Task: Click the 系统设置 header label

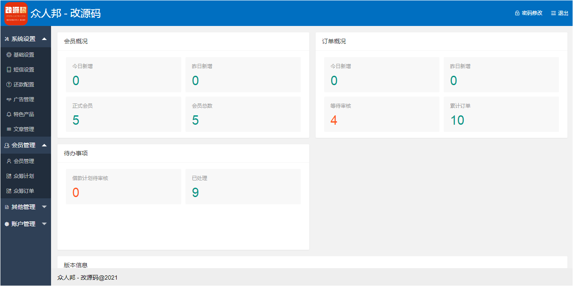Action: pyautogui.click(x=23, y=39)
